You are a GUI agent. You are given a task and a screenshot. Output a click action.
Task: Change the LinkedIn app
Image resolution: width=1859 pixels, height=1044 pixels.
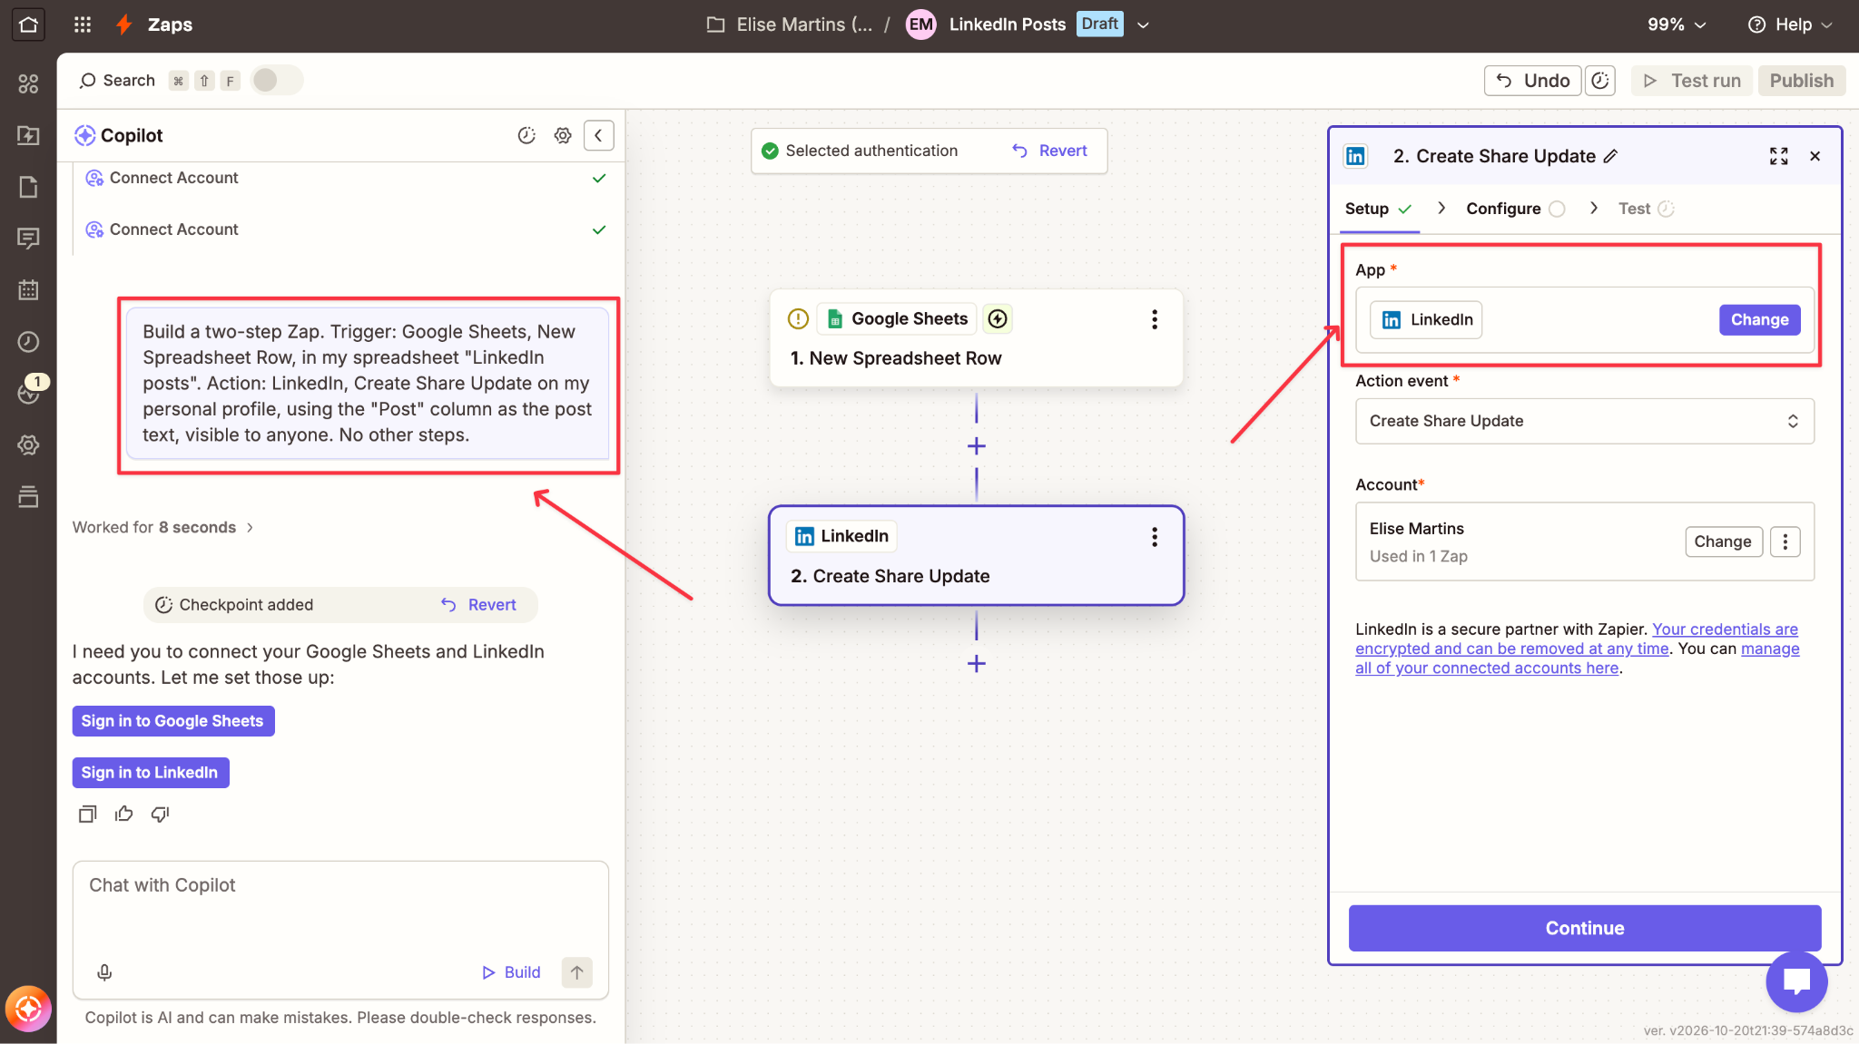(1759, 319)
